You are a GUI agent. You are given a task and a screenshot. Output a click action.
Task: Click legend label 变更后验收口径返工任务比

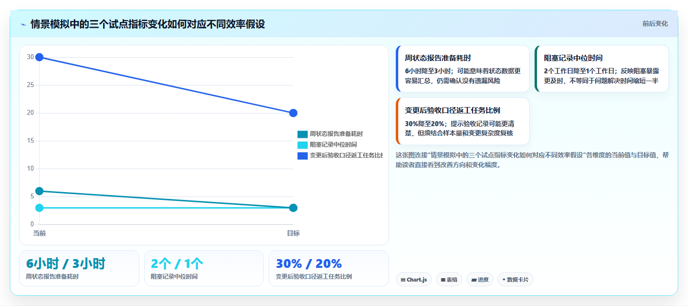(x=346, y=155)
